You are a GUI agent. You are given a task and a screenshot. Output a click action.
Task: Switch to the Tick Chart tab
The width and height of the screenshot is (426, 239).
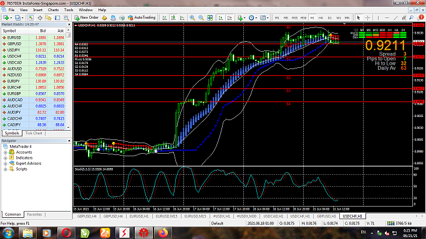point(34,133)
